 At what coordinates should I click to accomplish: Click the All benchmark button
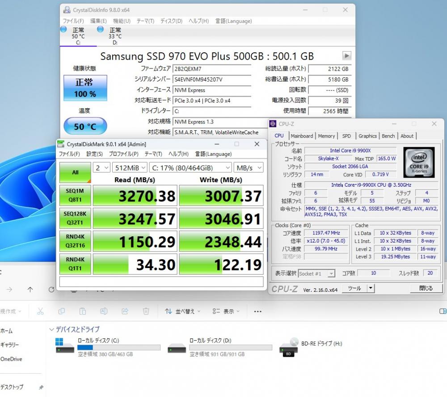[75, 172]
